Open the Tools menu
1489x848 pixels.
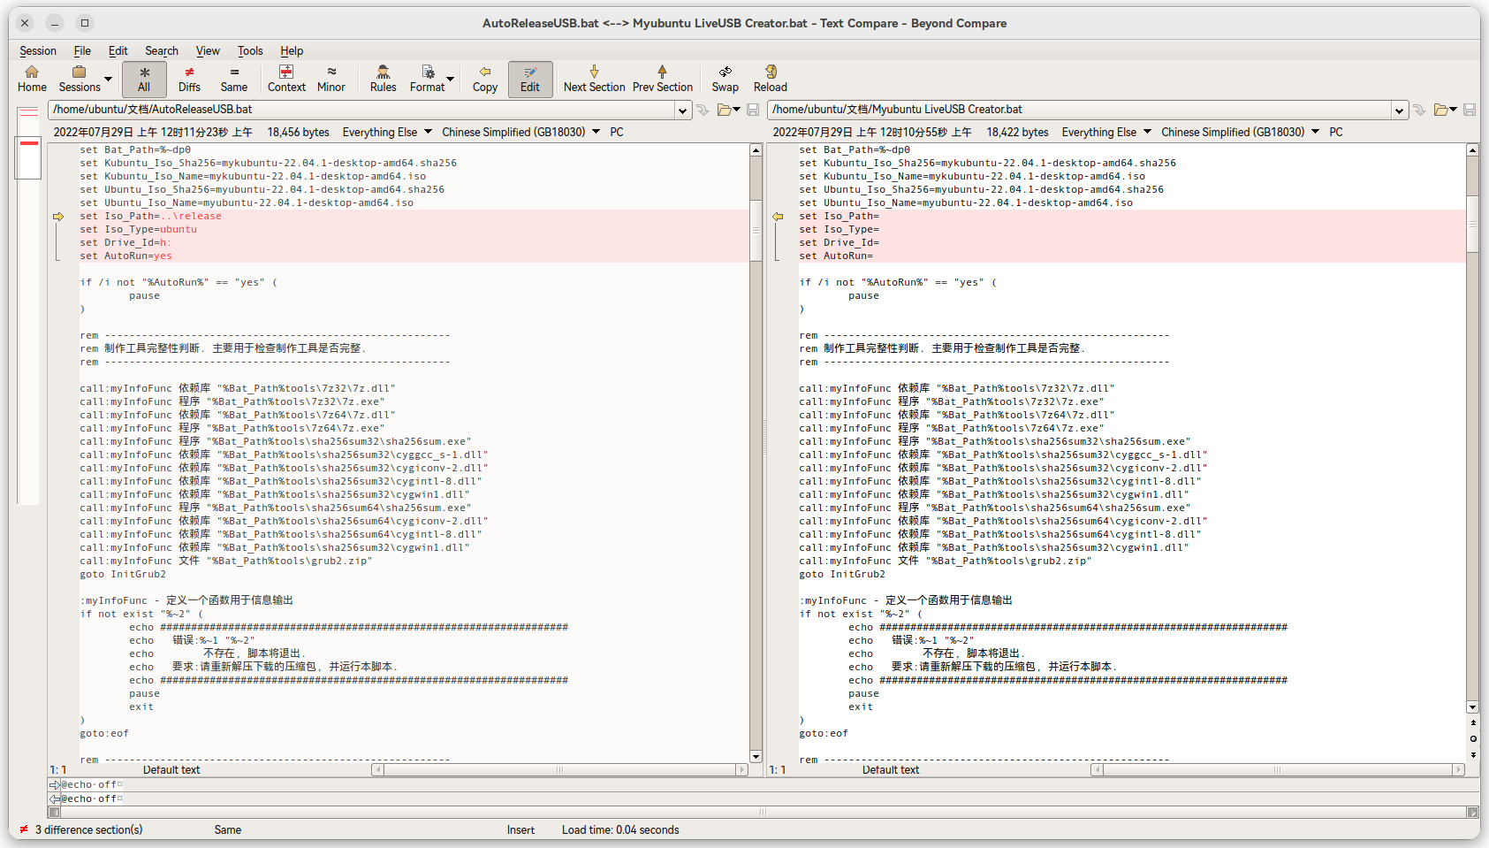click(250, 51)
